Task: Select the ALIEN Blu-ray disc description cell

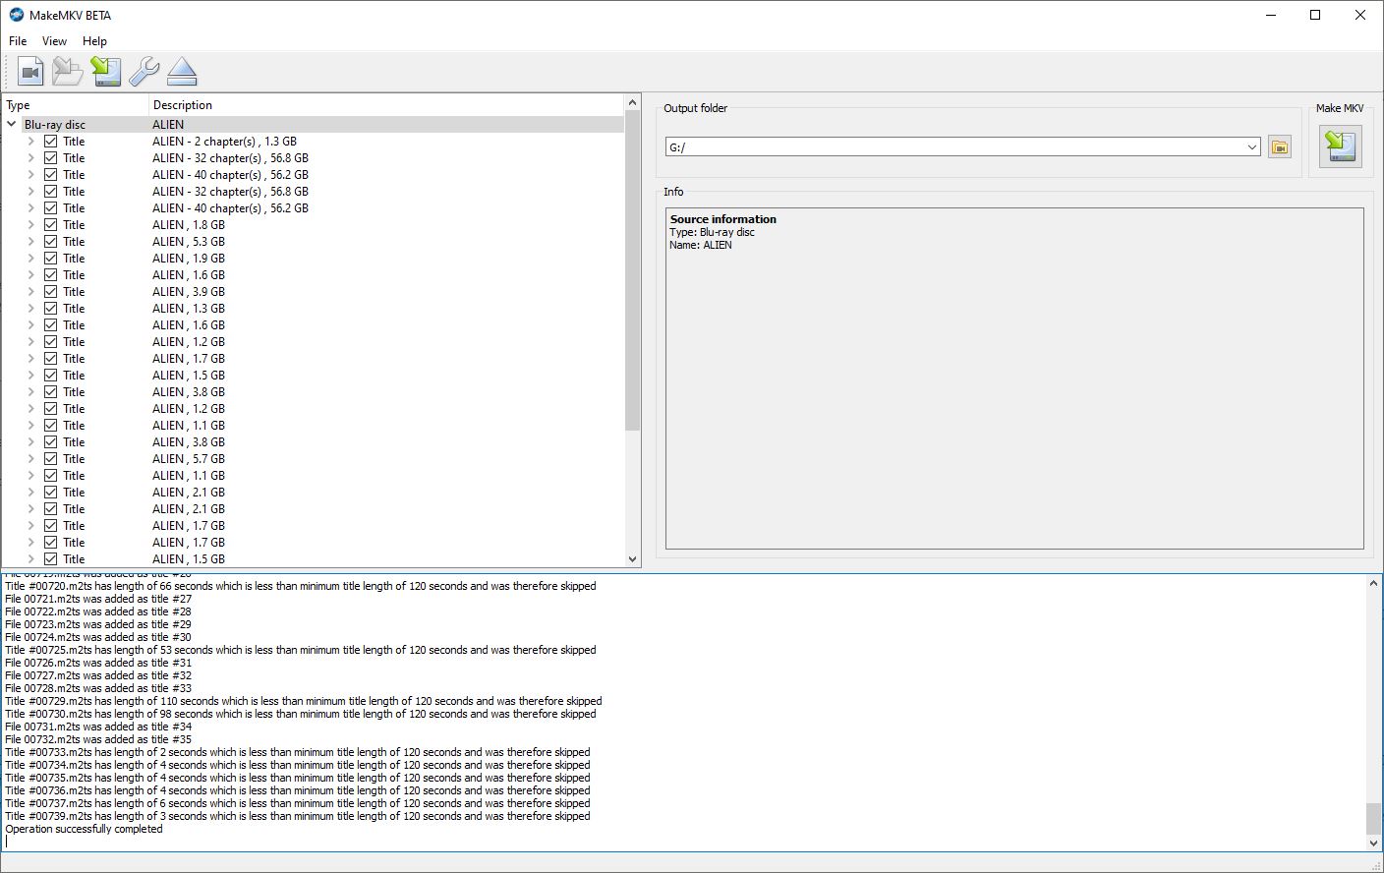Action: click(x=168, y=125)
